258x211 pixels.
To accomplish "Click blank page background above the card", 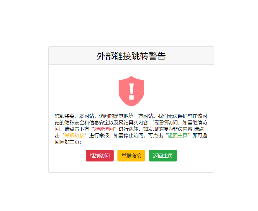I will [x=129, y=23].
